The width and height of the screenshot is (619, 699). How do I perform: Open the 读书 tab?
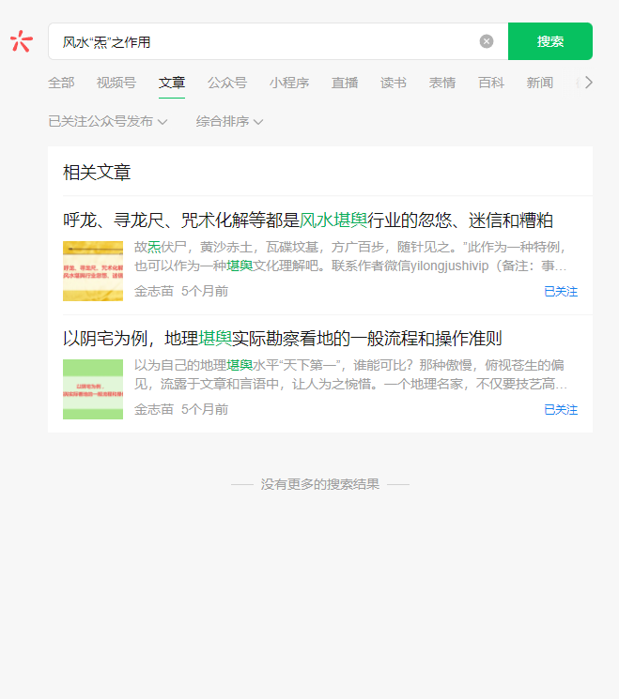coord(394,83)
